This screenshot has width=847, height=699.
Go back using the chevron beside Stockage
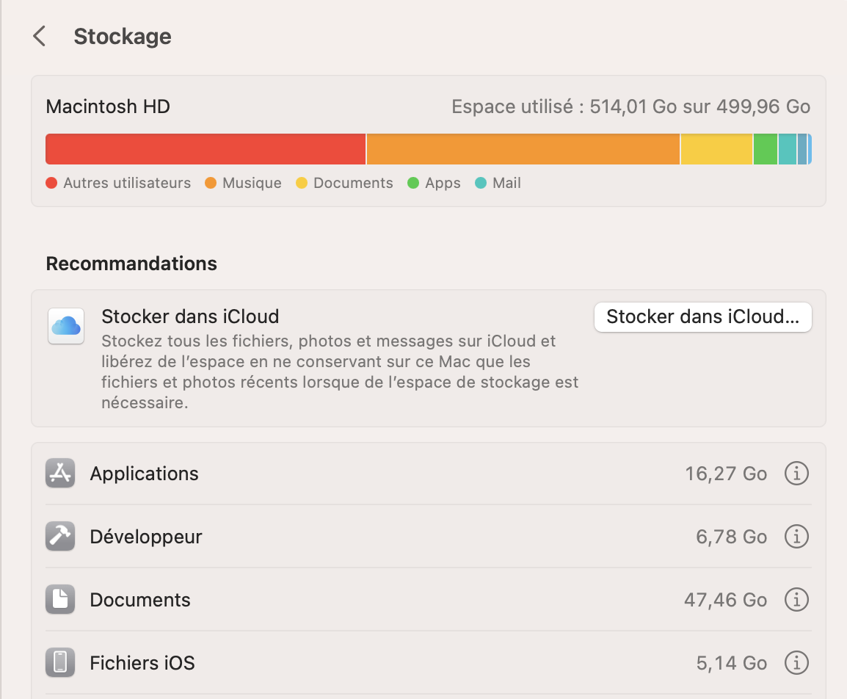40,36
